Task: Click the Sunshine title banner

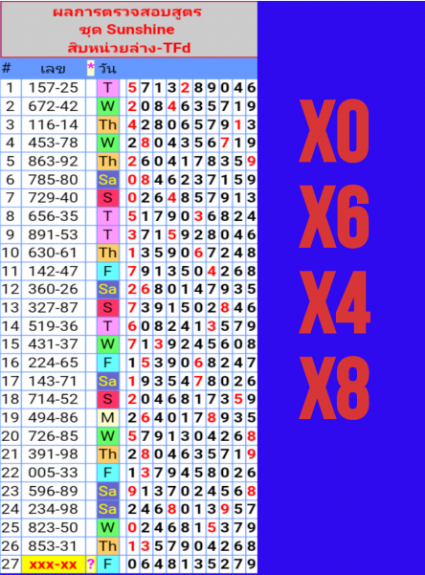Action: tap(129, 30)
